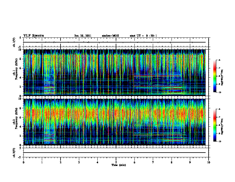Click the 'ch.3(V)' axis label
Viewport: 235px width, 182px height.
click(14, 153)
